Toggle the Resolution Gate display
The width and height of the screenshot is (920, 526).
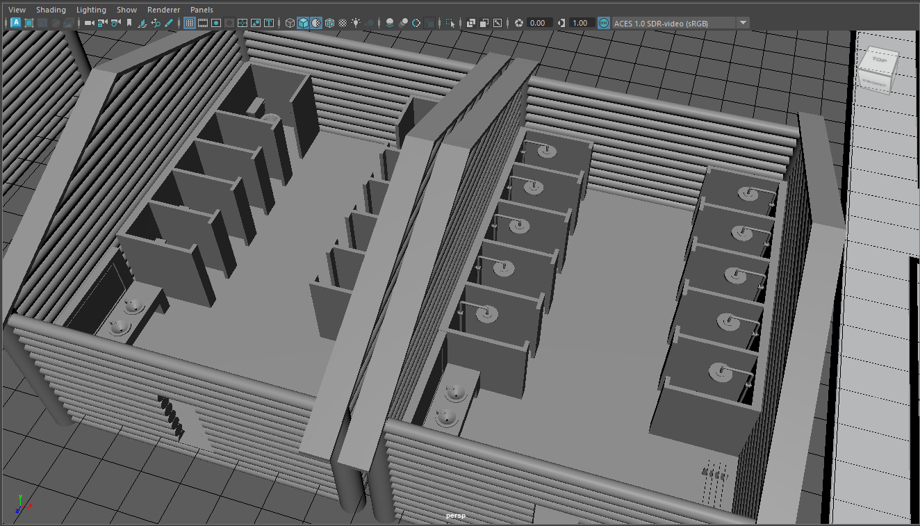(216, 23)
